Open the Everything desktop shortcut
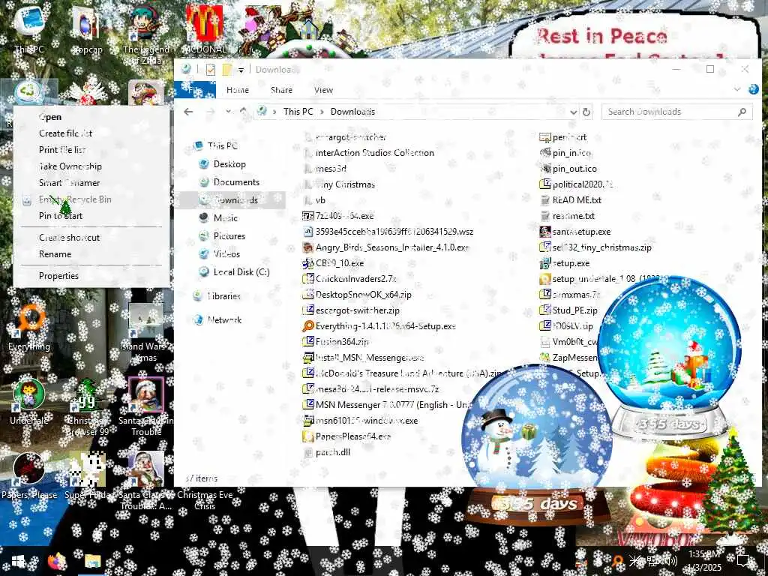The image size is (768, 576). coord(29,327)
